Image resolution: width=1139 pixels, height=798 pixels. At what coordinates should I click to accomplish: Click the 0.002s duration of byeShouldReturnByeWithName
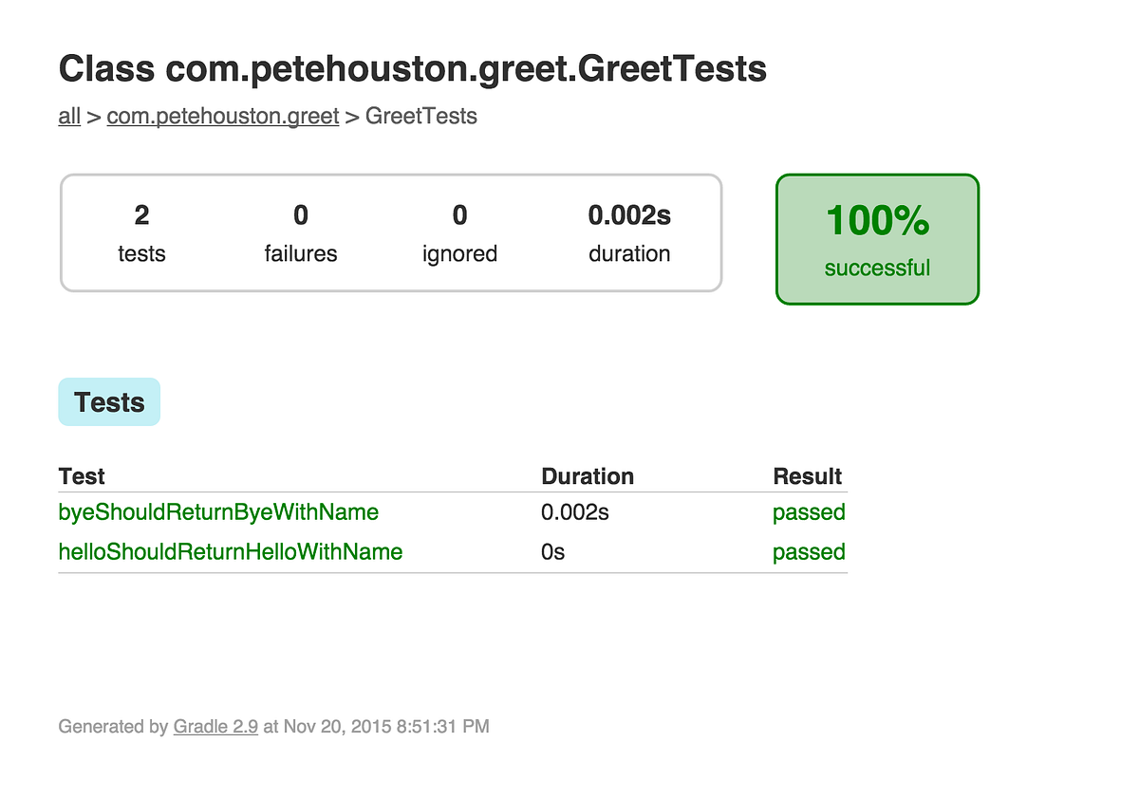pos(574,512)
